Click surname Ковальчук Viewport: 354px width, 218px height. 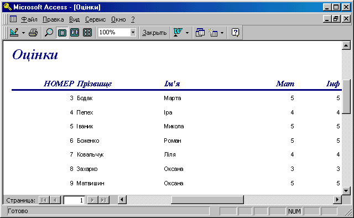(90, 155)
